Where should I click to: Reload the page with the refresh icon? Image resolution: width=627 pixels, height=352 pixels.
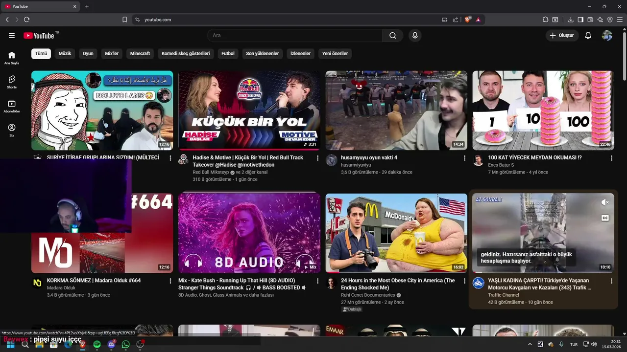(26, 20)
